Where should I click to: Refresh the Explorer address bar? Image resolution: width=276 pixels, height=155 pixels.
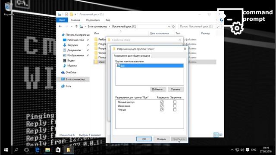tap(173, 27)
